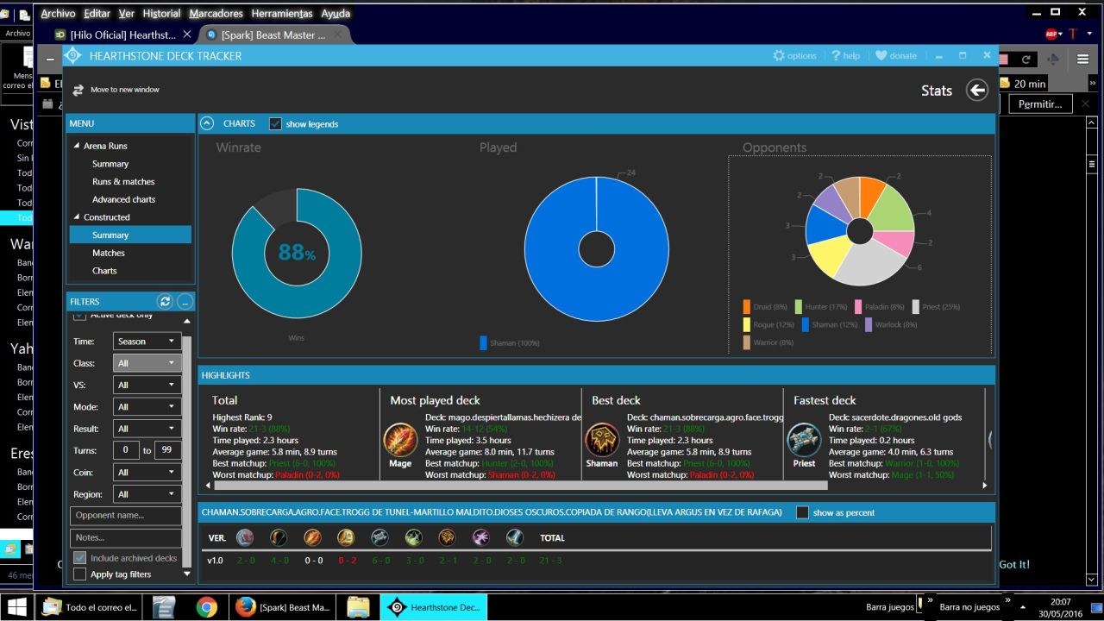The height and width of the screenshot is (621, 1104).
Task: Click the Hunter legend color swatch
Action: click(799, 306)
